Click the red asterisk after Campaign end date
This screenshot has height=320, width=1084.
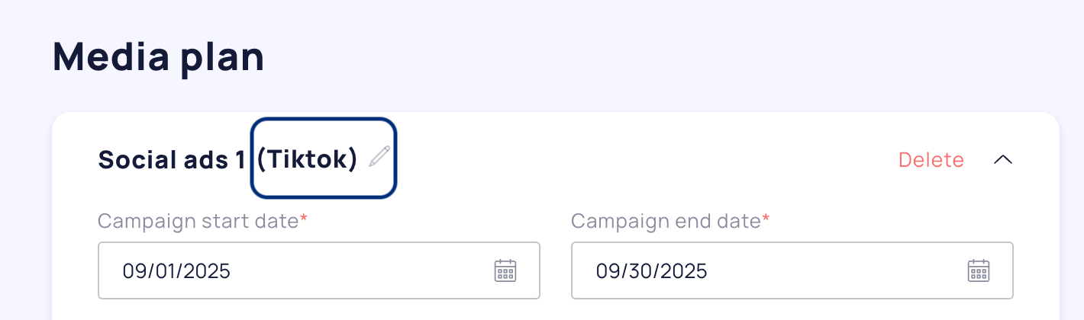(x=766, y=220)
